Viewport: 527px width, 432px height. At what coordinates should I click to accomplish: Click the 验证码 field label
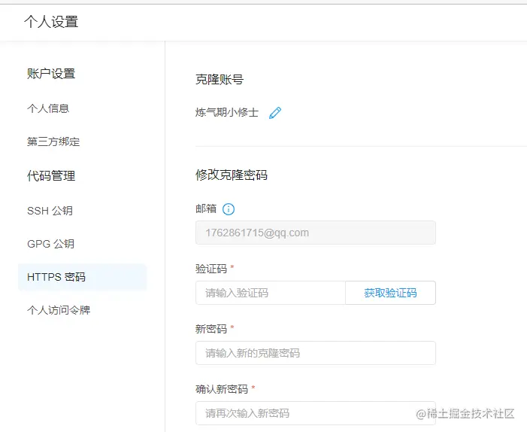click(211, 269)
